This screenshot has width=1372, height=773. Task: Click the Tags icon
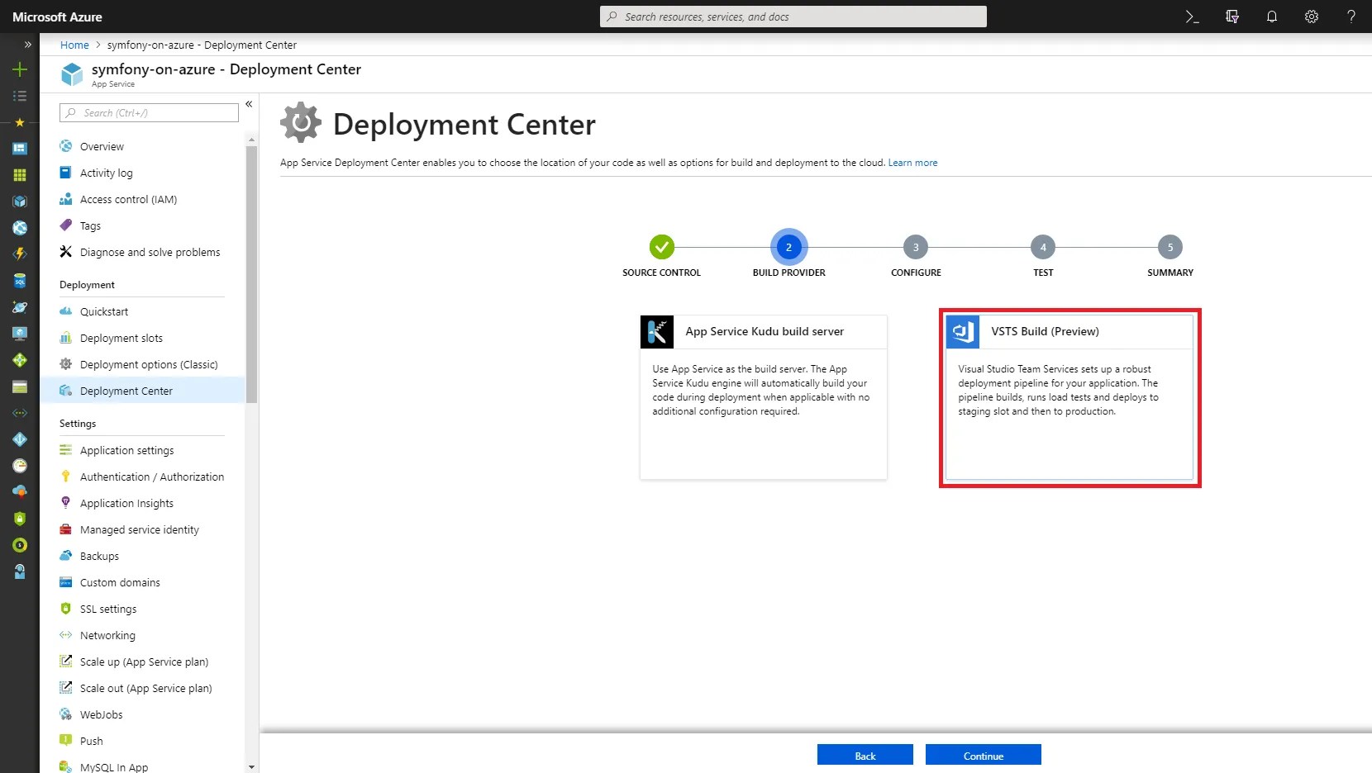click(x=66, y=225)
